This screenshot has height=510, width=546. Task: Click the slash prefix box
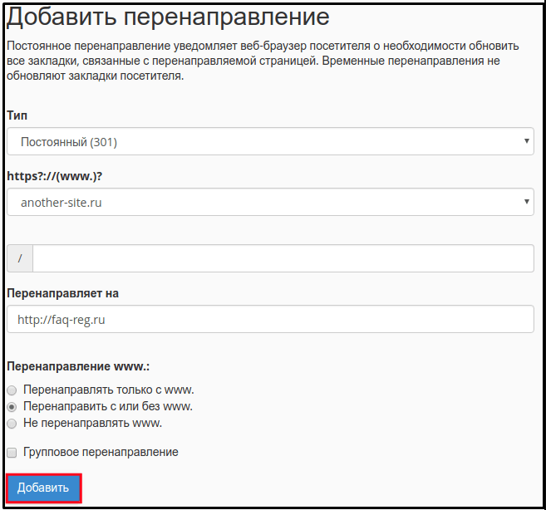point(20,258)
